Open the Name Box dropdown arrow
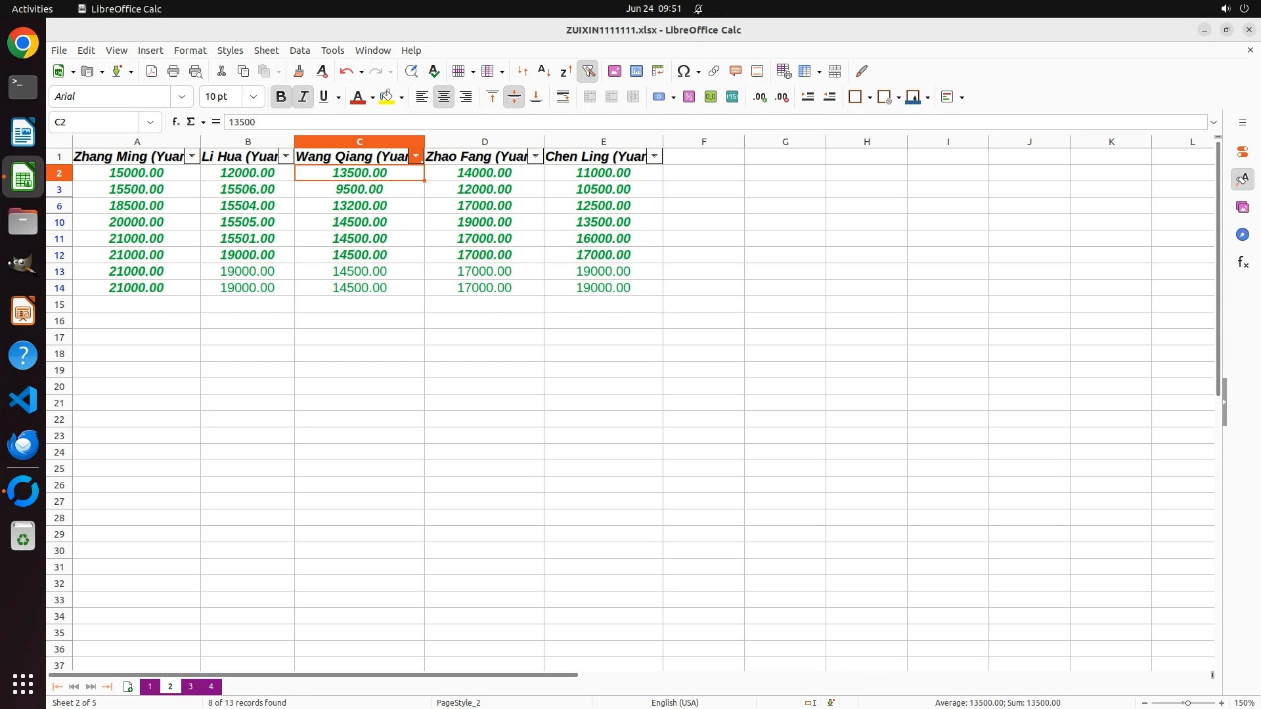1261x709 pixels. click(x=150, y=122)
